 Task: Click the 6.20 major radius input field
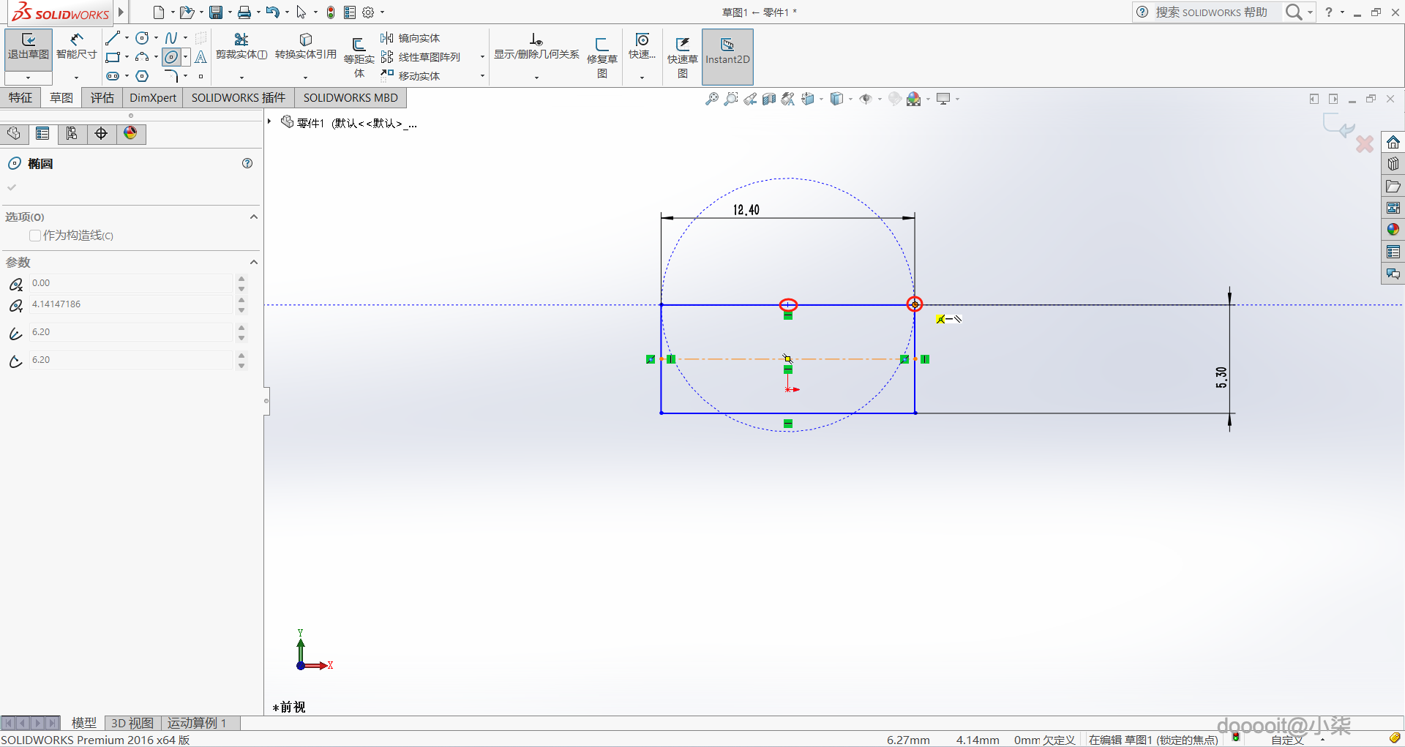click(130, 332)
